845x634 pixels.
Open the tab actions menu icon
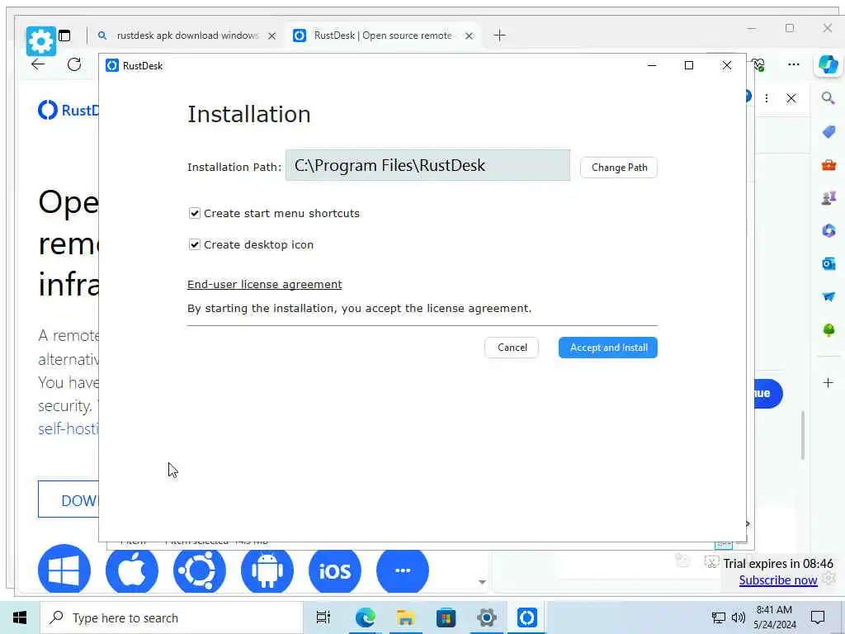[64, 36]
